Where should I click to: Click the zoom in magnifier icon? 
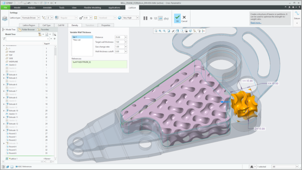(x=160, y=31)
